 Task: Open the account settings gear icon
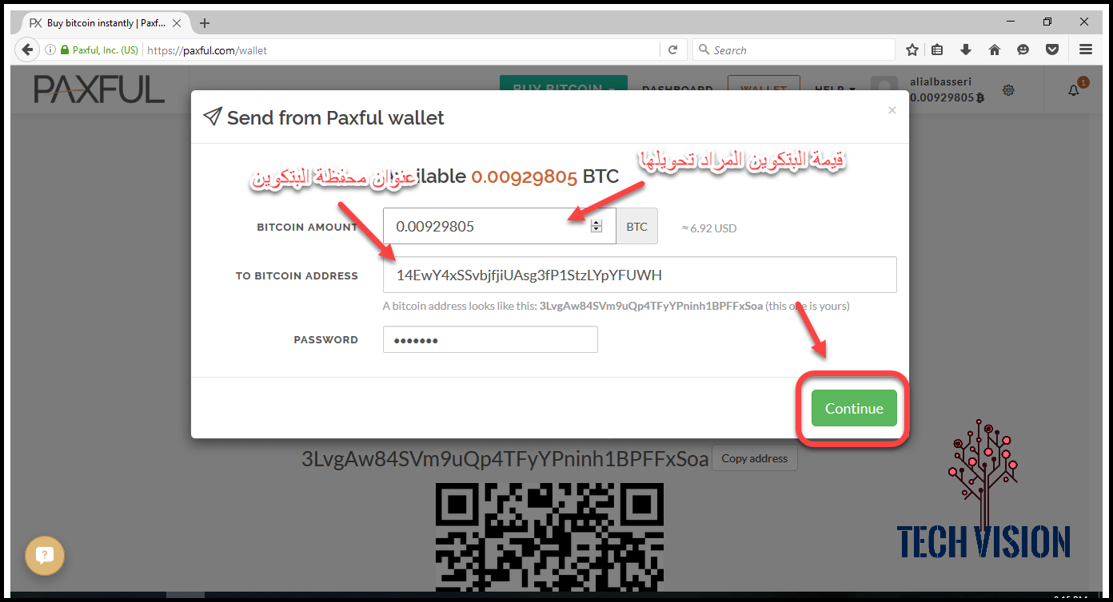click(x=1008, y=90)
